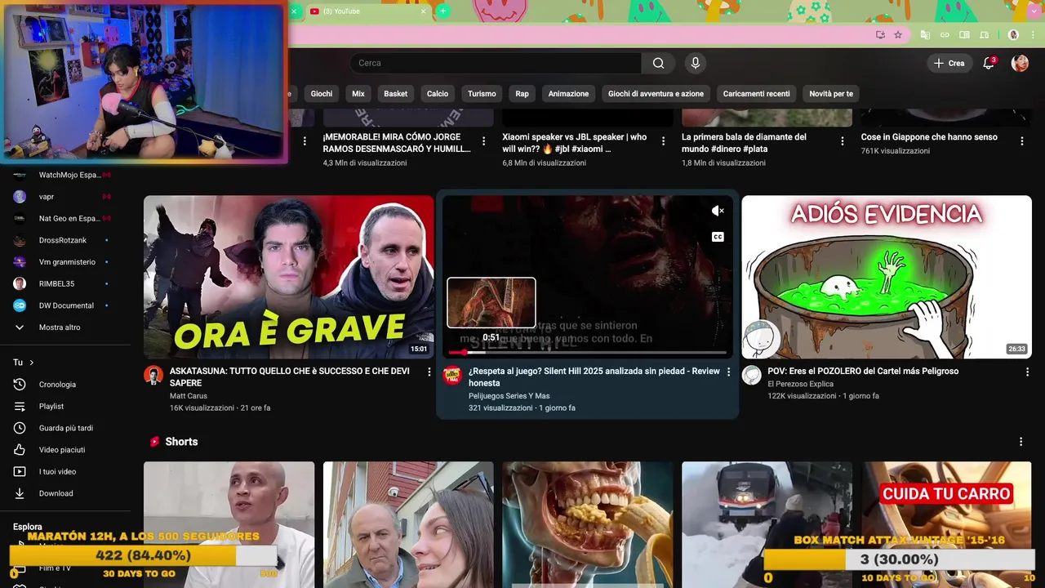Open options for Silent Hill review video
The width and height of the screenshot is (1045, 588).
point(728,372)
